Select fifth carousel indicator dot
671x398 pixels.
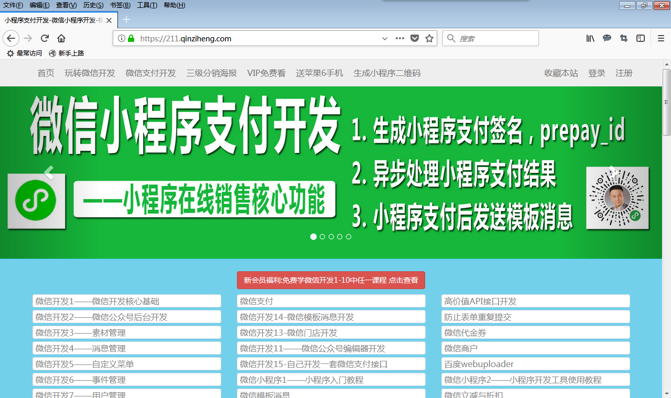pos(349,237)
